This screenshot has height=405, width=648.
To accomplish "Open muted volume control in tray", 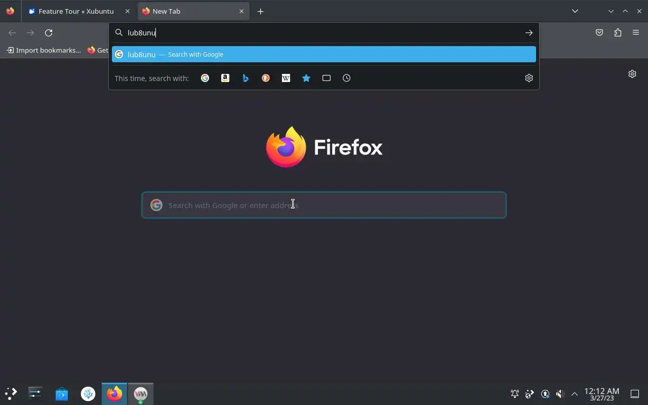I will [560, 394].
